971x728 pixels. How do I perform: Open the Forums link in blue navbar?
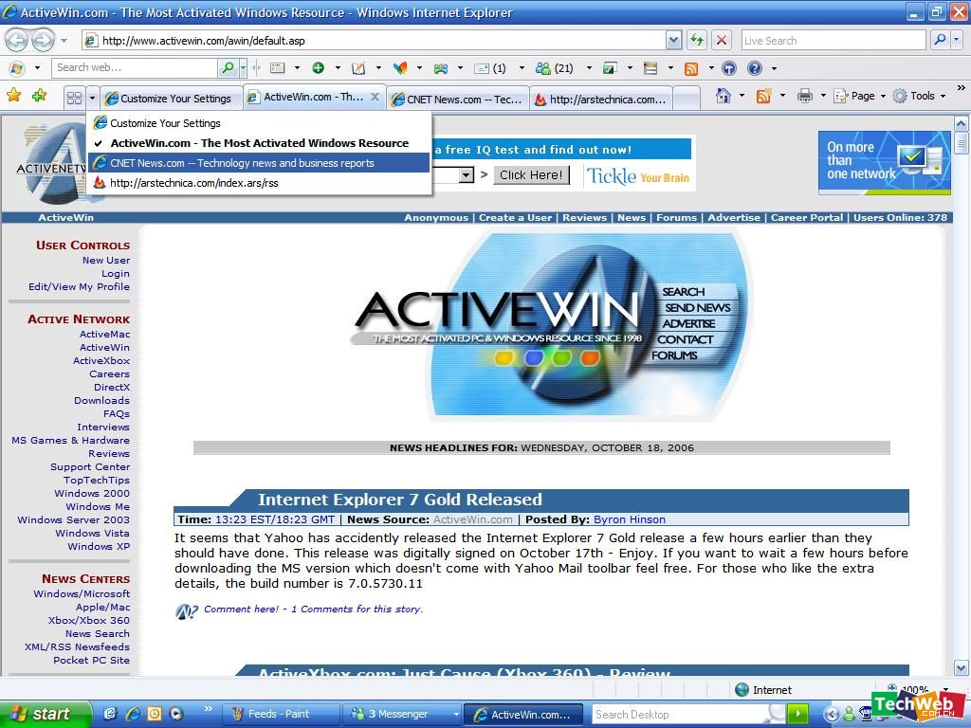(x=676, y=217)
